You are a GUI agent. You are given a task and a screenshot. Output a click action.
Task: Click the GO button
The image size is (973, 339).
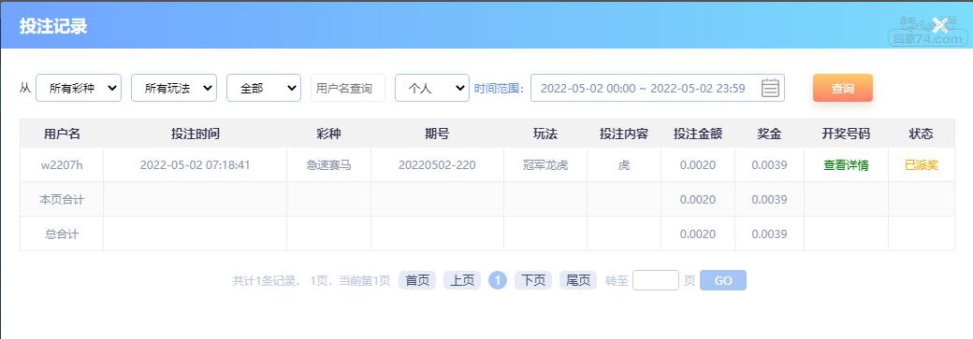coord(723,281)
